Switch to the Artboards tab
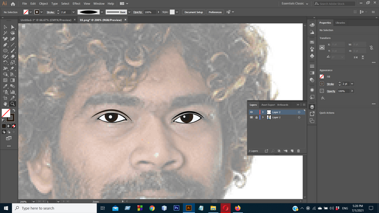Viewport: 379px width, 213px height. (282, 105)
